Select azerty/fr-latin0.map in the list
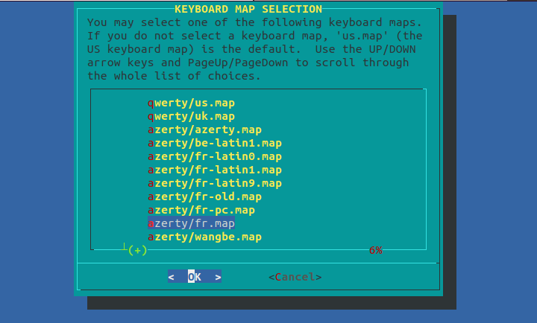Image resolution: width=537 pixels, height=323 pixels. tap(214, 156)
